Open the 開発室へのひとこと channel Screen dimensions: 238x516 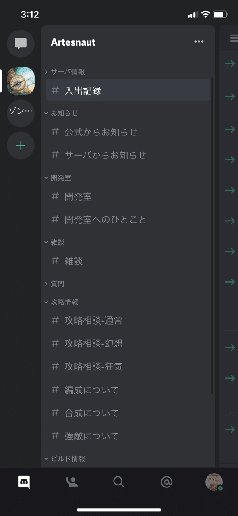click(x=106, y=219)
